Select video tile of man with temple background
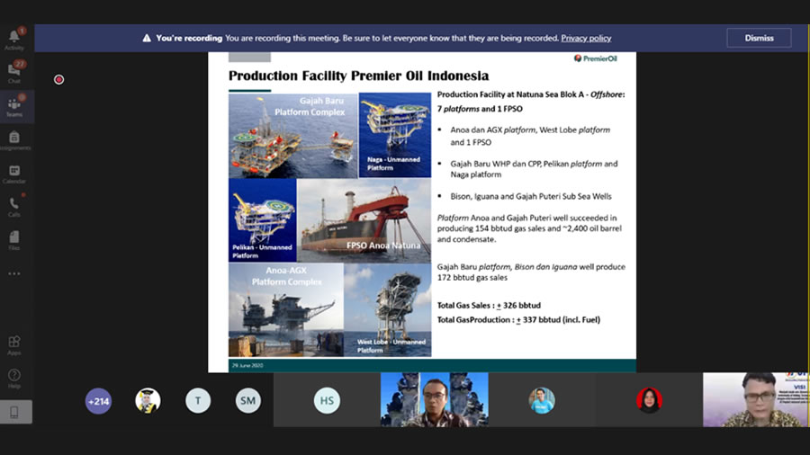This screenshot has width=810, height=455. [x=435, y=400]
